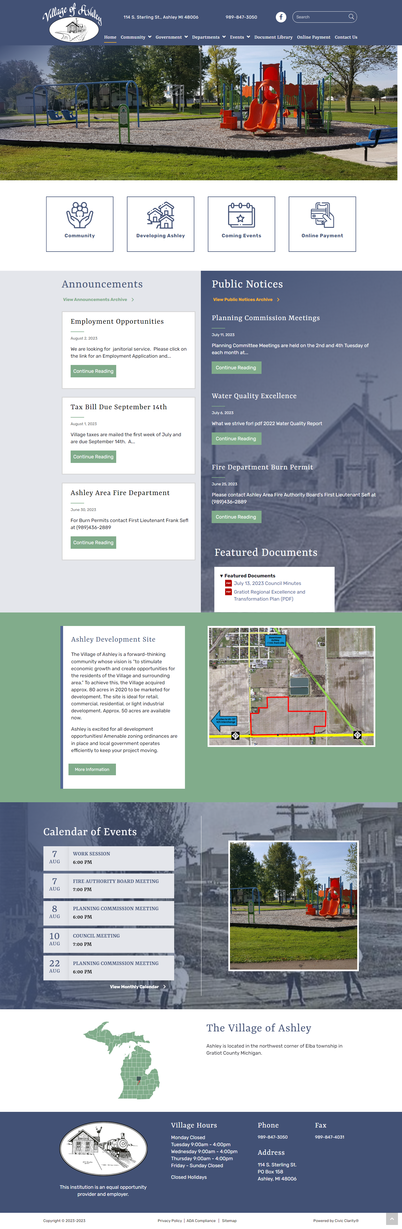Open the Coming Events calendar icon
Screen dimensions: 402x1229
pyautogui.click(x=242, y=215)
